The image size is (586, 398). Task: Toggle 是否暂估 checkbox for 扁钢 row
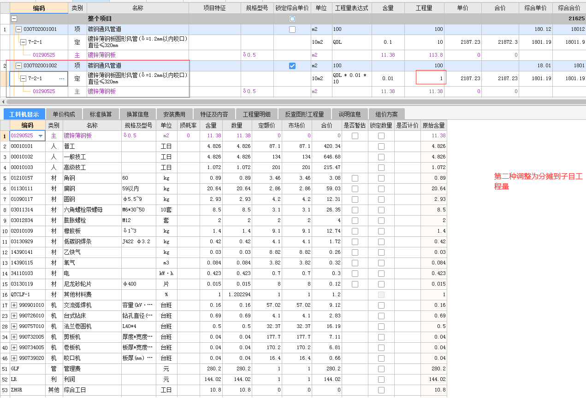coord(355,189)
